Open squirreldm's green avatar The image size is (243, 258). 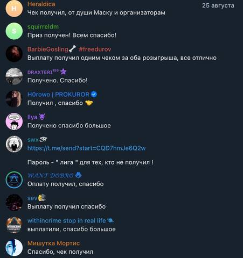pyautogui.click(x=14, y=31)
